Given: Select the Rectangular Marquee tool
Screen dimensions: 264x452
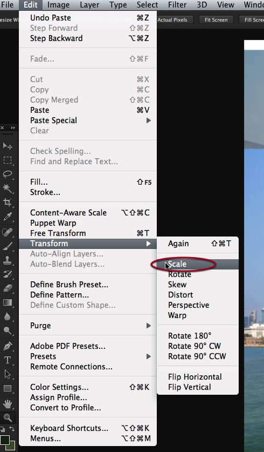Looking at the screenshot, I should [8, 160].
